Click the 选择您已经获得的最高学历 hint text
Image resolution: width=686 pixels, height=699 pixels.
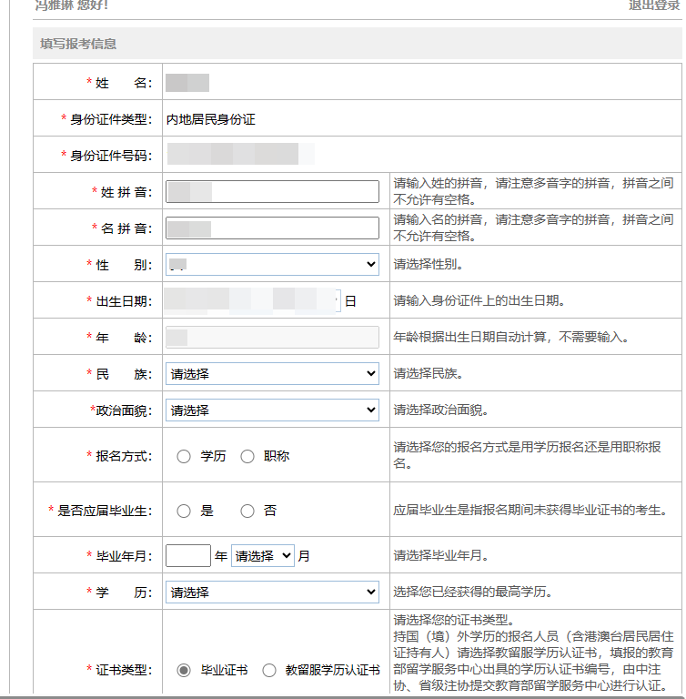point(473,592)
